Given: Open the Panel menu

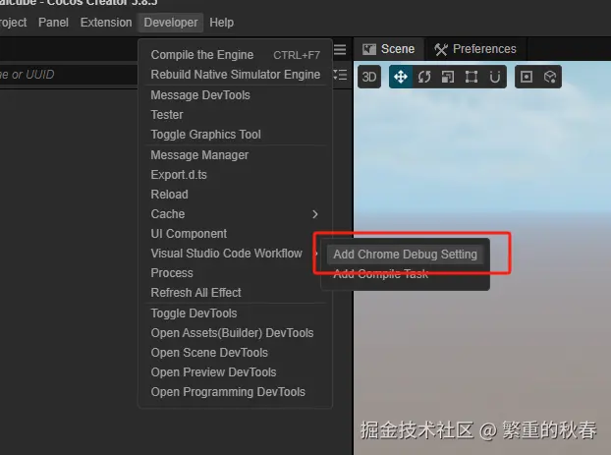Looking at the screenshot, I should pos(53,23).
